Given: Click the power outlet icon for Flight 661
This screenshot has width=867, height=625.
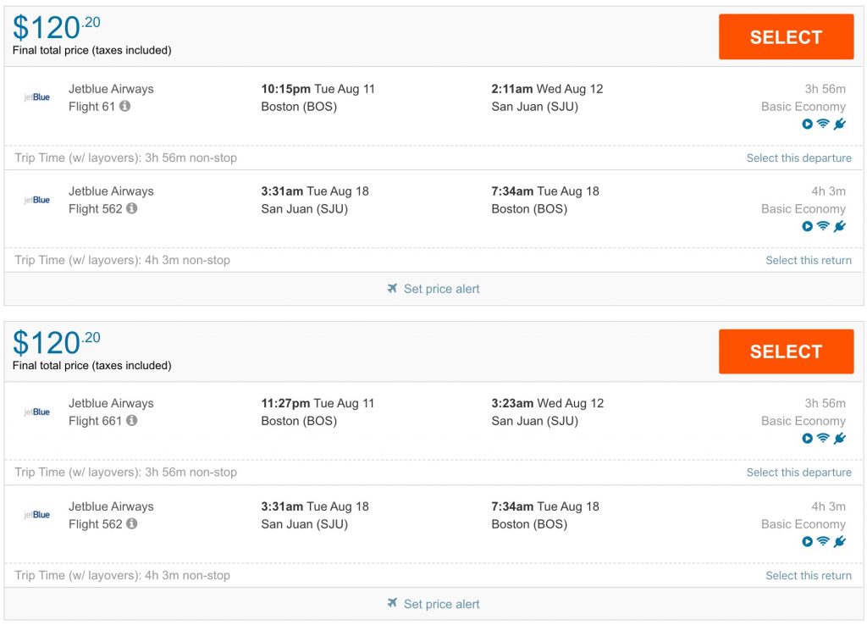Looking at the screenshot, I should pos(839,439).
